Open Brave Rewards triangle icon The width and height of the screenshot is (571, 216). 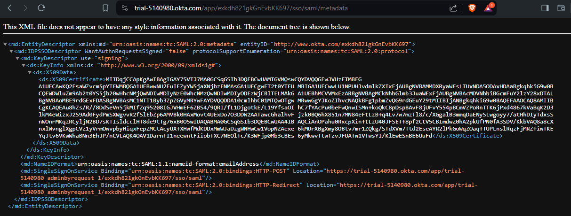[x=489, y=8]
